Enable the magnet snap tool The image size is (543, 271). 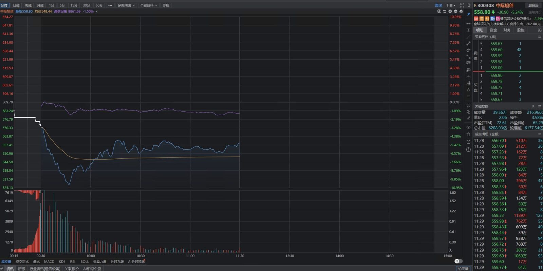[x=468, y=105]
